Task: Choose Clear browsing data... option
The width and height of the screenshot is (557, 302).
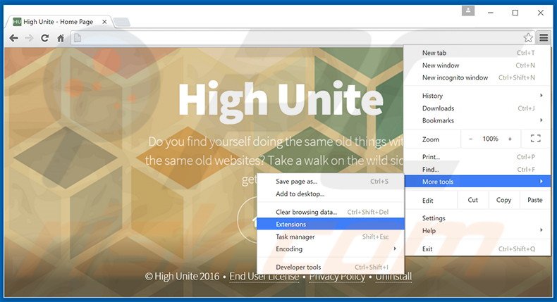Action: tap(331, 212)
